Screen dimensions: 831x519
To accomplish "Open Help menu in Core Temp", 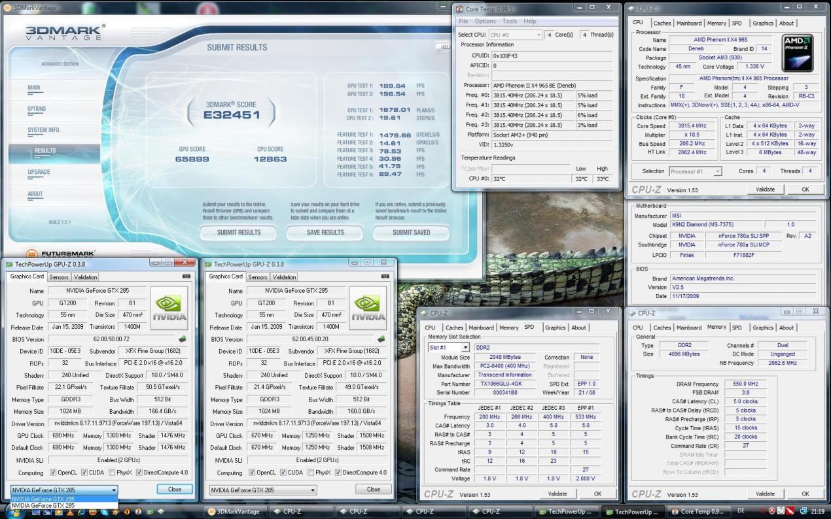I will (x=530, y=22).
